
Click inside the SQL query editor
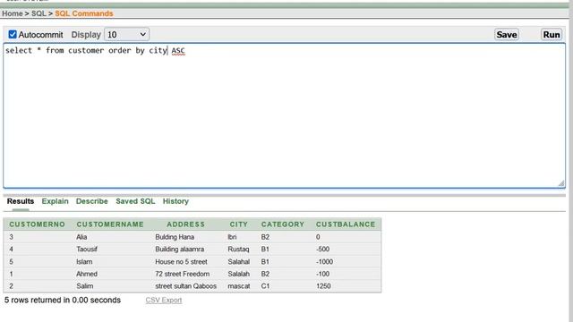tap(285, 115)
